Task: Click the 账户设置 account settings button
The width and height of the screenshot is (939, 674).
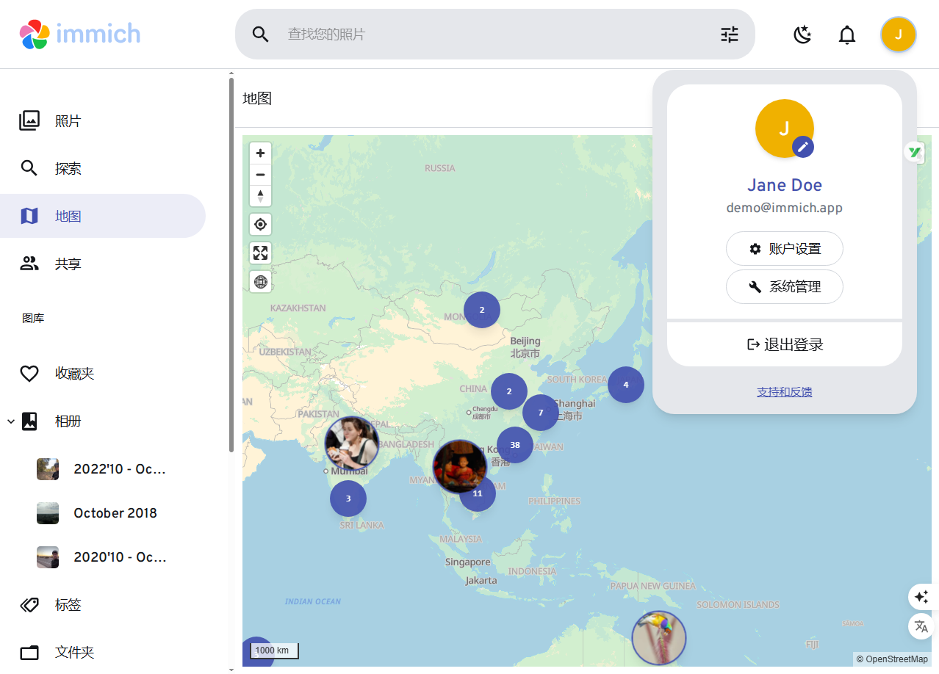Action: 784,249
